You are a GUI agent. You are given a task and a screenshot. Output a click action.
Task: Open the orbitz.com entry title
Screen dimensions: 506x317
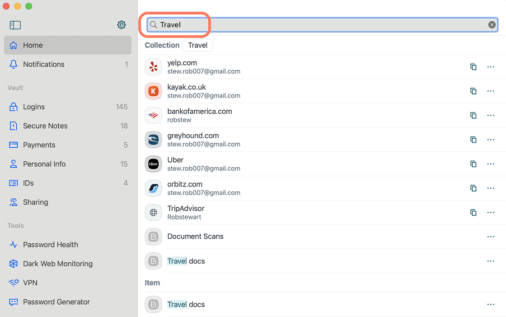click(x=185, y=184)
